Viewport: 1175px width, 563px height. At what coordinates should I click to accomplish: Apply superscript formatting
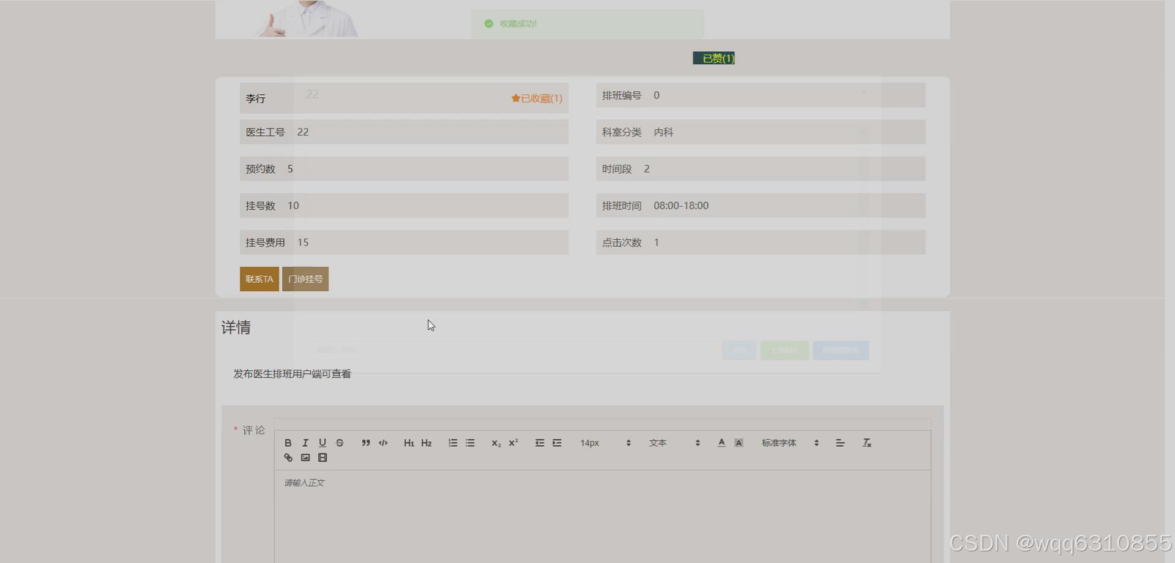pos(513,443)
